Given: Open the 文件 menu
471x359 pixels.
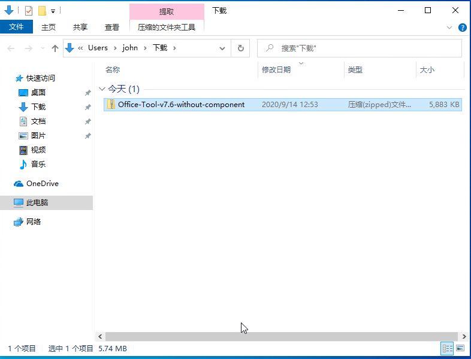Looking at the screenshot, I should click(16, 27).
